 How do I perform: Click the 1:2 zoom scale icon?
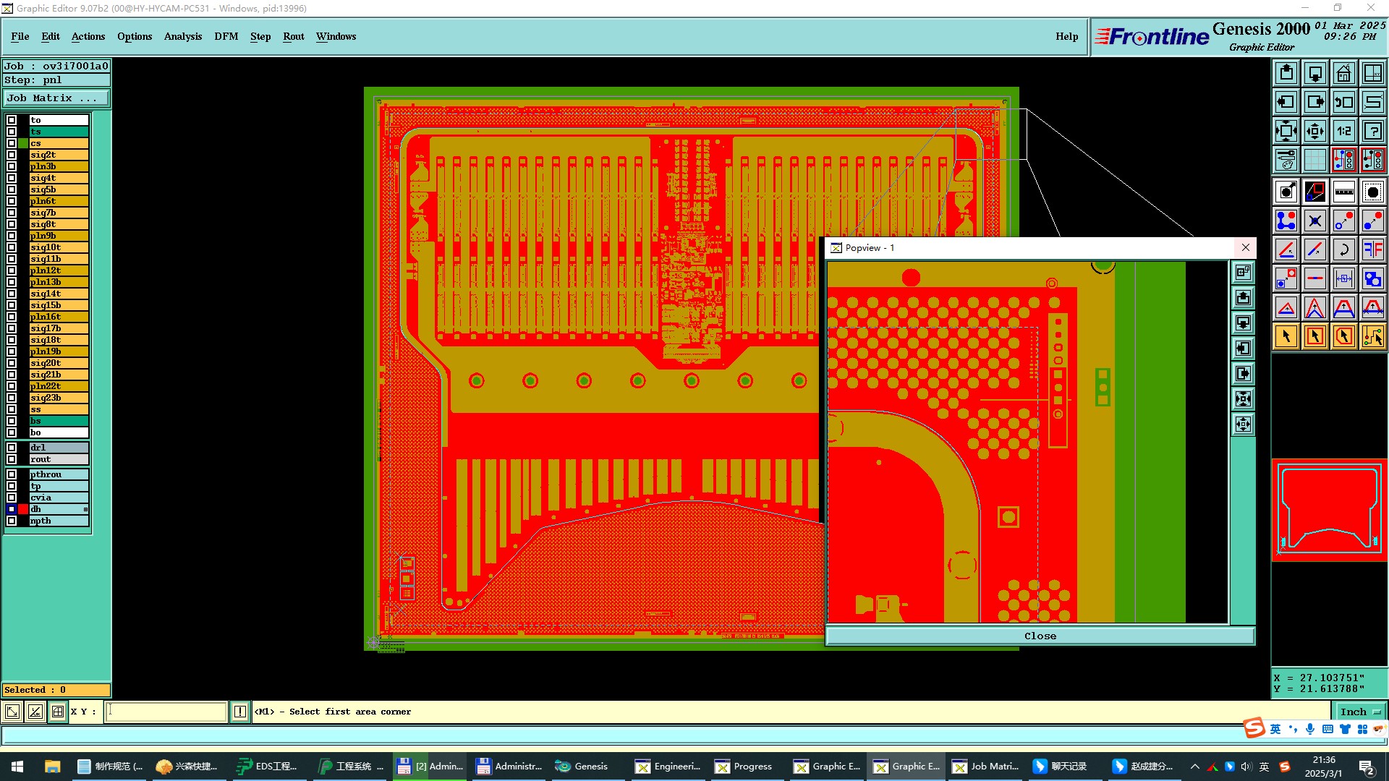1343,131
